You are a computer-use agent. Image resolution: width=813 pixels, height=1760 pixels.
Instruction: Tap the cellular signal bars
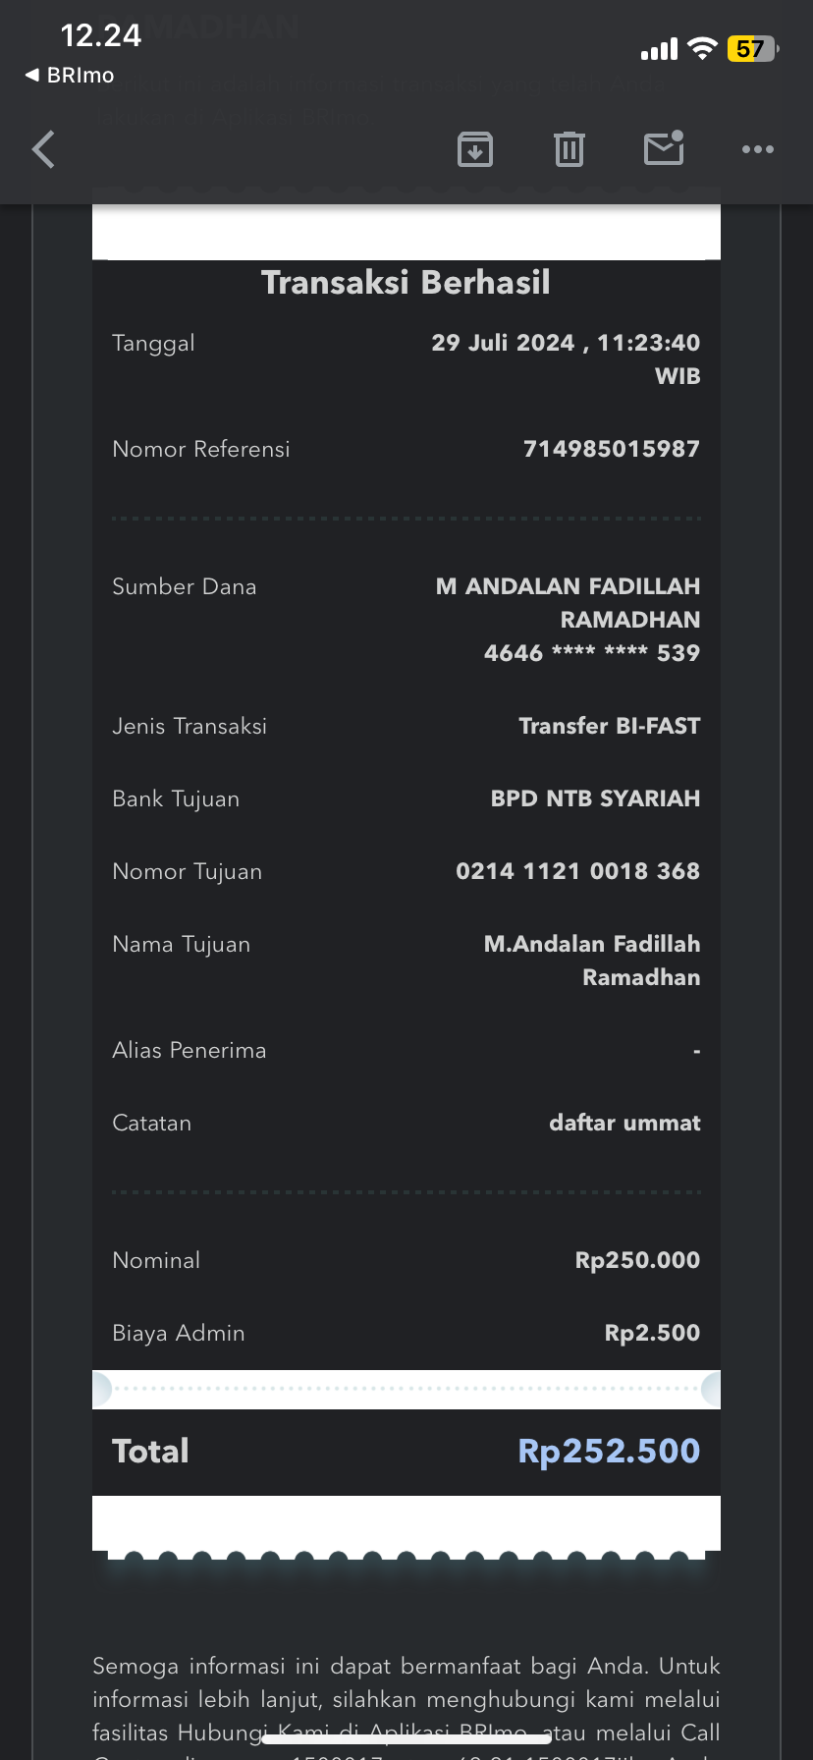(659, 49)
